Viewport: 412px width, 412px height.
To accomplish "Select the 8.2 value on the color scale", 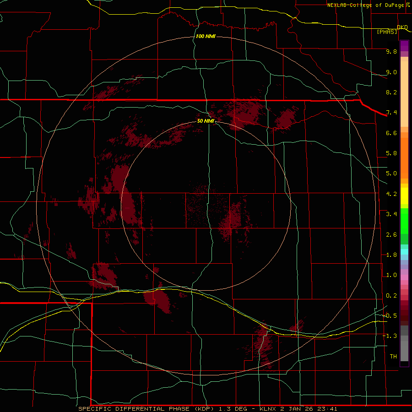I will click(x=391, y=92).
